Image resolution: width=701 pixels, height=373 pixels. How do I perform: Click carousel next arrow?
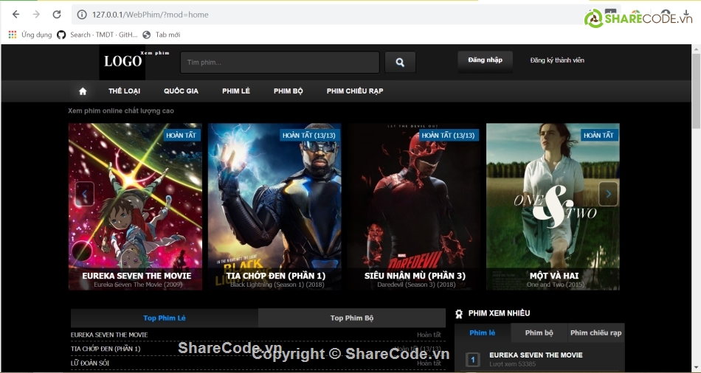click(x=609, y=194)
